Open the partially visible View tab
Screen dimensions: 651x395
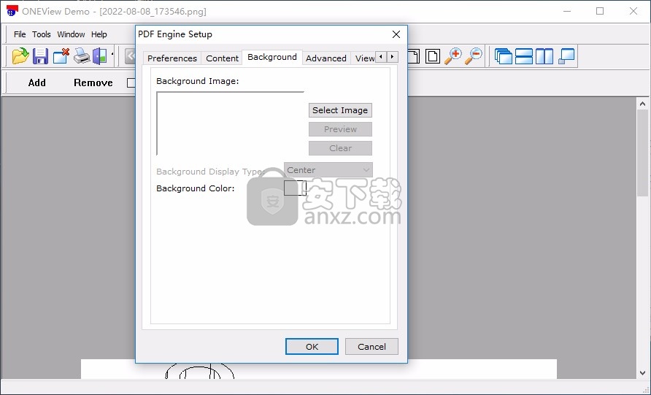363,58
